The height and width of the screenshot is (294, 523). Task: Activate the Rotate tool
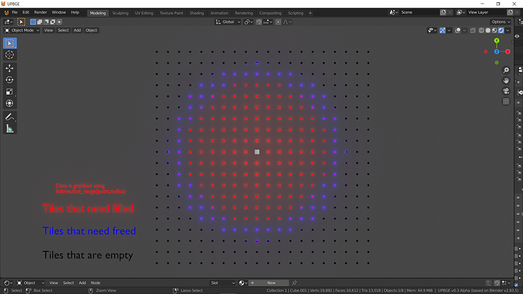pos(9,80)
